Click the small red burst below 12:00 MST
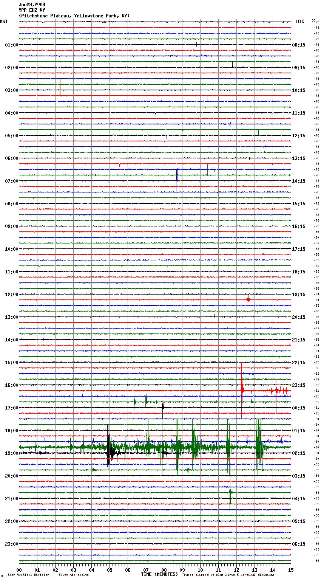Image resolution: width=321 pixels, height=580 pixels. pos(248,299)
